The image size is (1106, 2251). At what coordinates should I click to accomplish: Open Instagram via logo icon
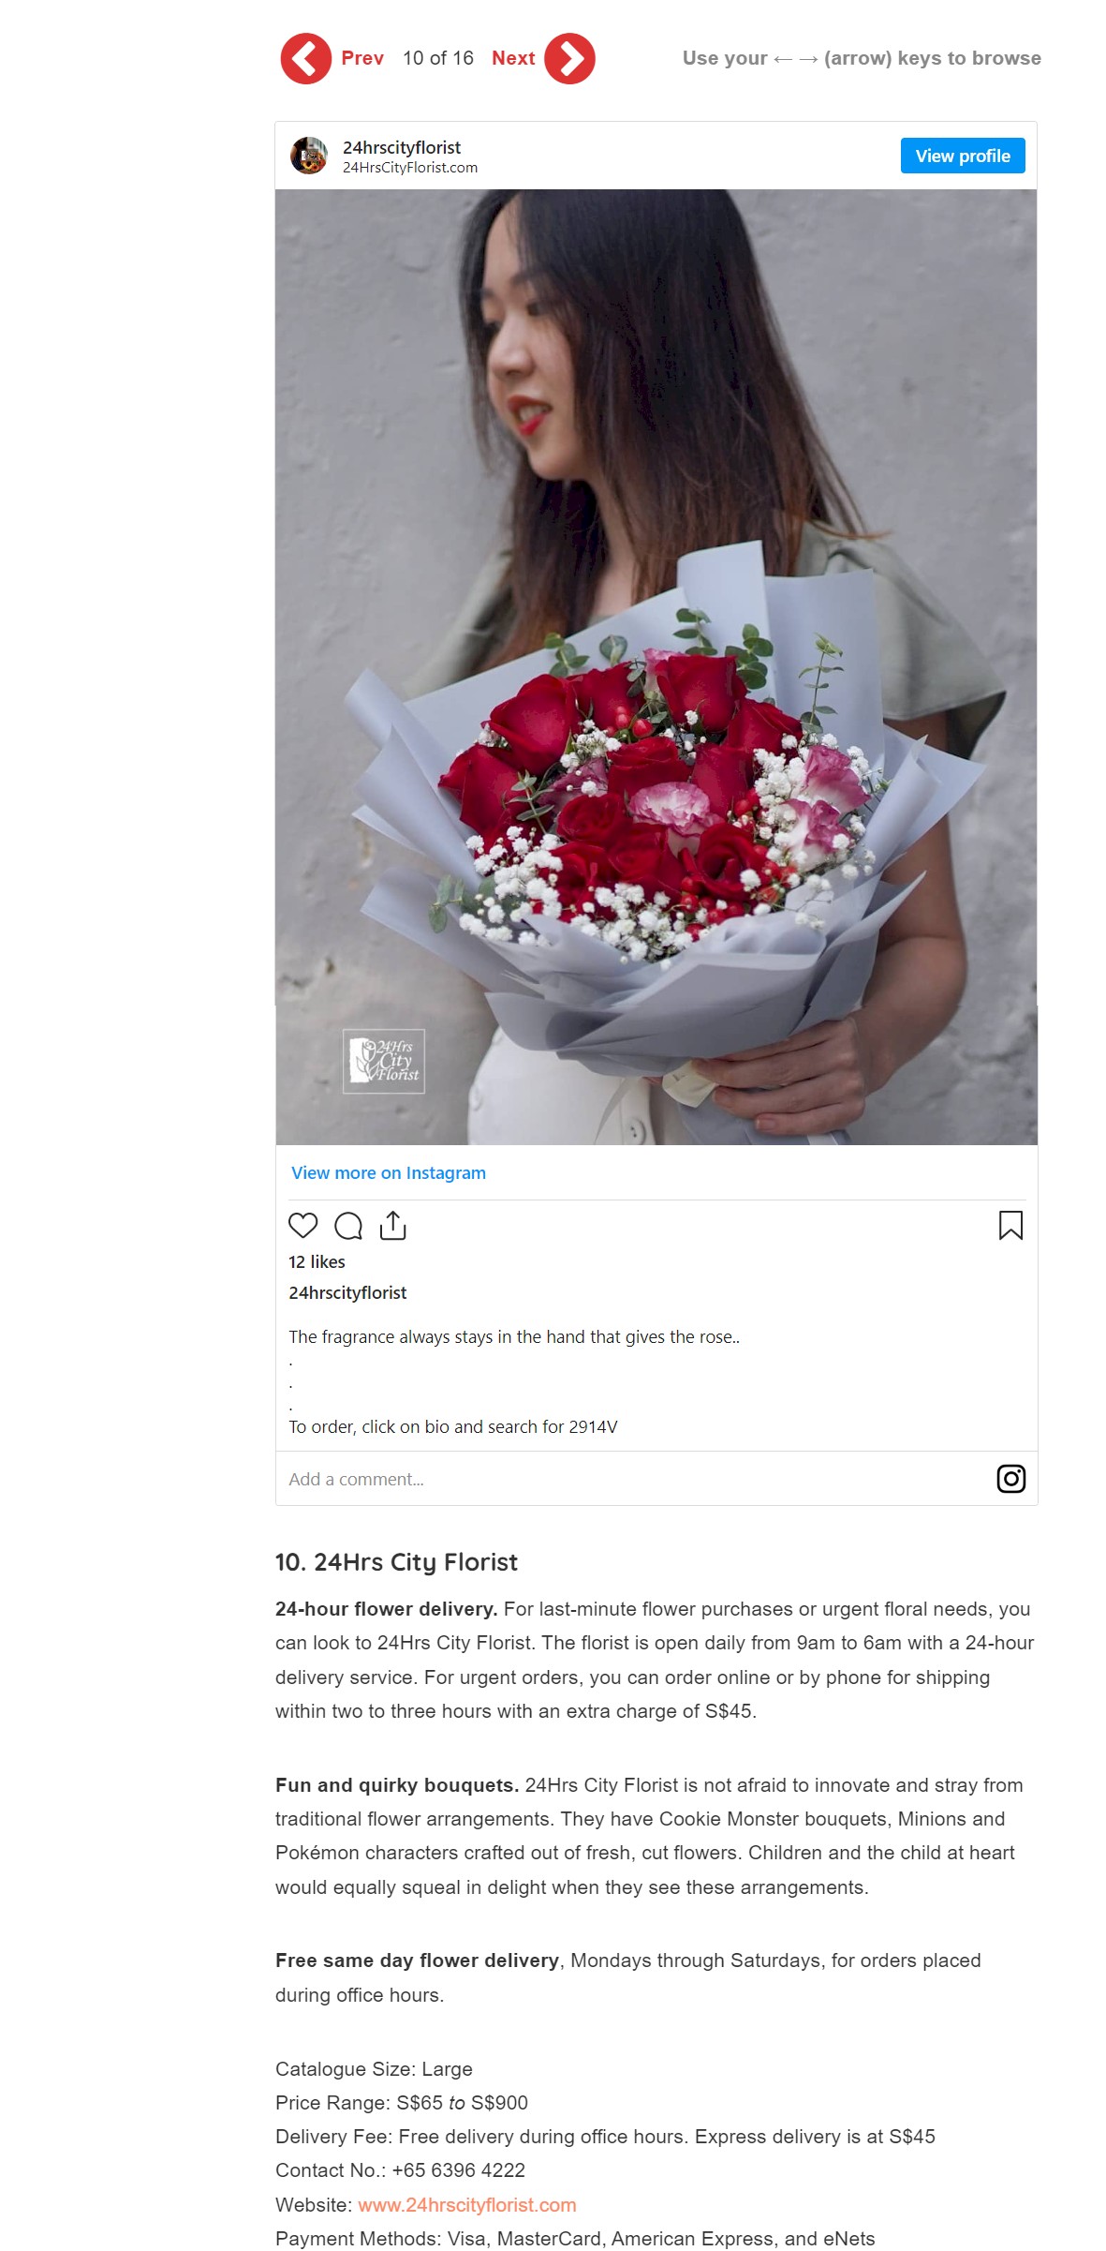(1010, 1478)
